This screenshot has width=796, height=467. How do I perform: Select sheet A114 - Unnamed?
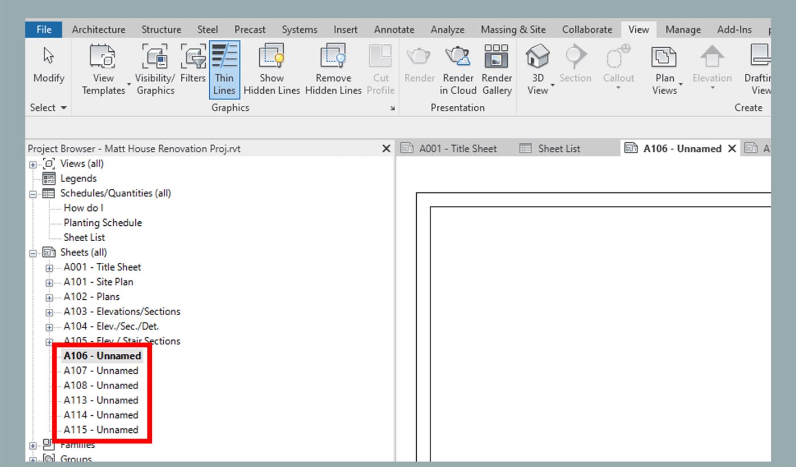pos(101,415)
